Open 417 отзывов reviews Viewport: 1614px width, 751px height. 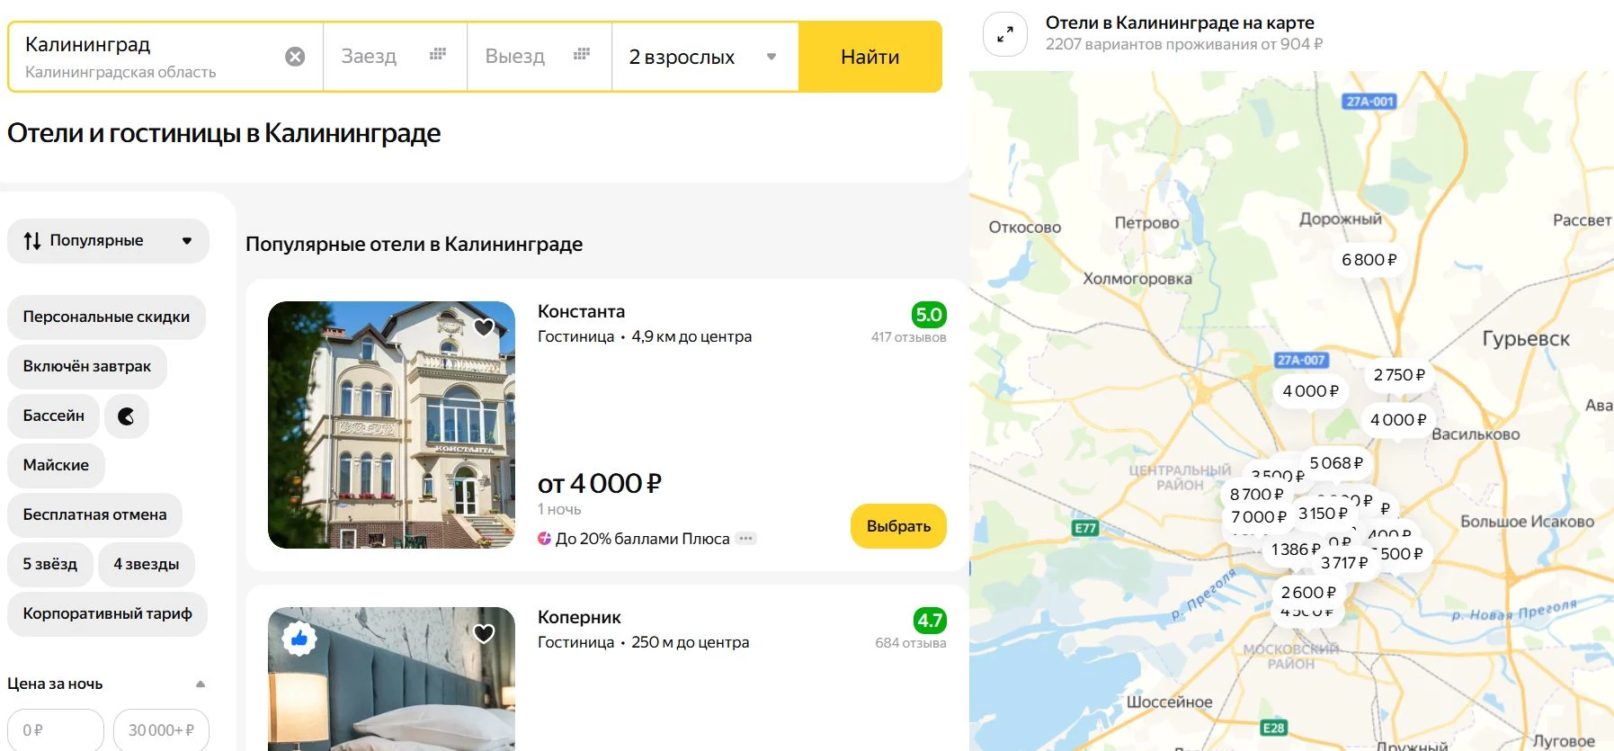coord(908,337)
